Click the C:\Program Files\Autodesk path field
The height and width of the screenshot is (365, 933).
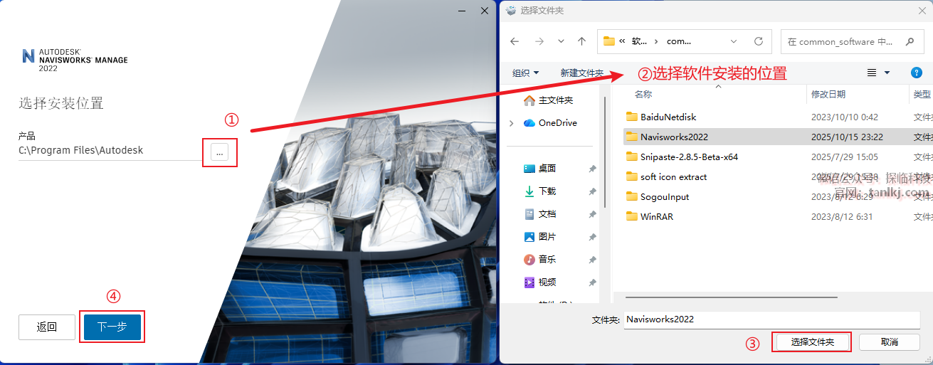[x=110, y=151]
